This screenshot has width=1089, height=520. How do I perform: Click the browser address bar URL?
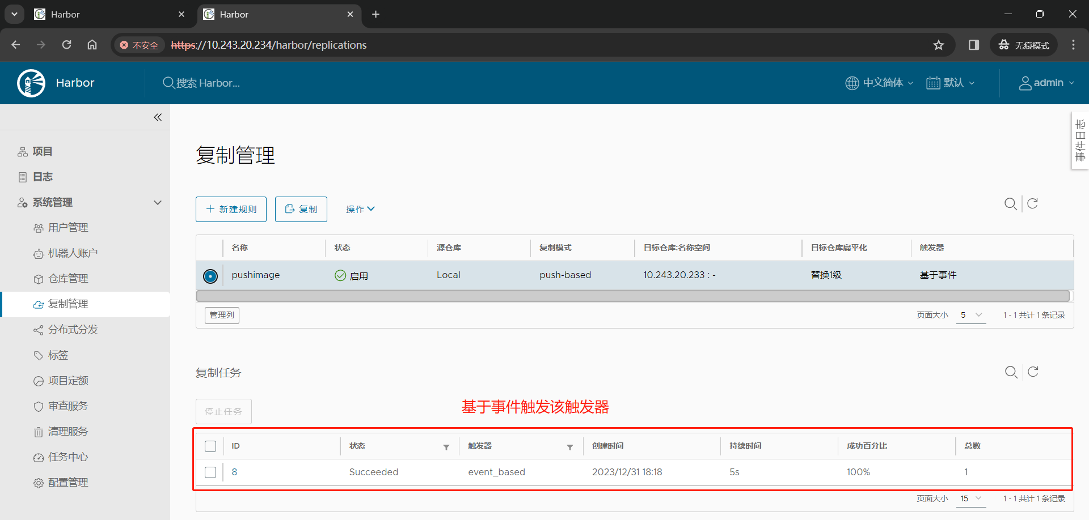tap(269, 45)
